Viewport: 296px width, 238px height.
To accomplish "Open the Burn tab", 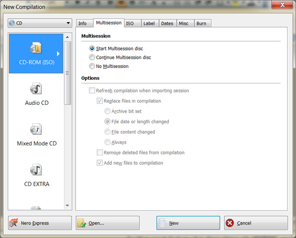I will pyautogui.click(x=203, y=23).
